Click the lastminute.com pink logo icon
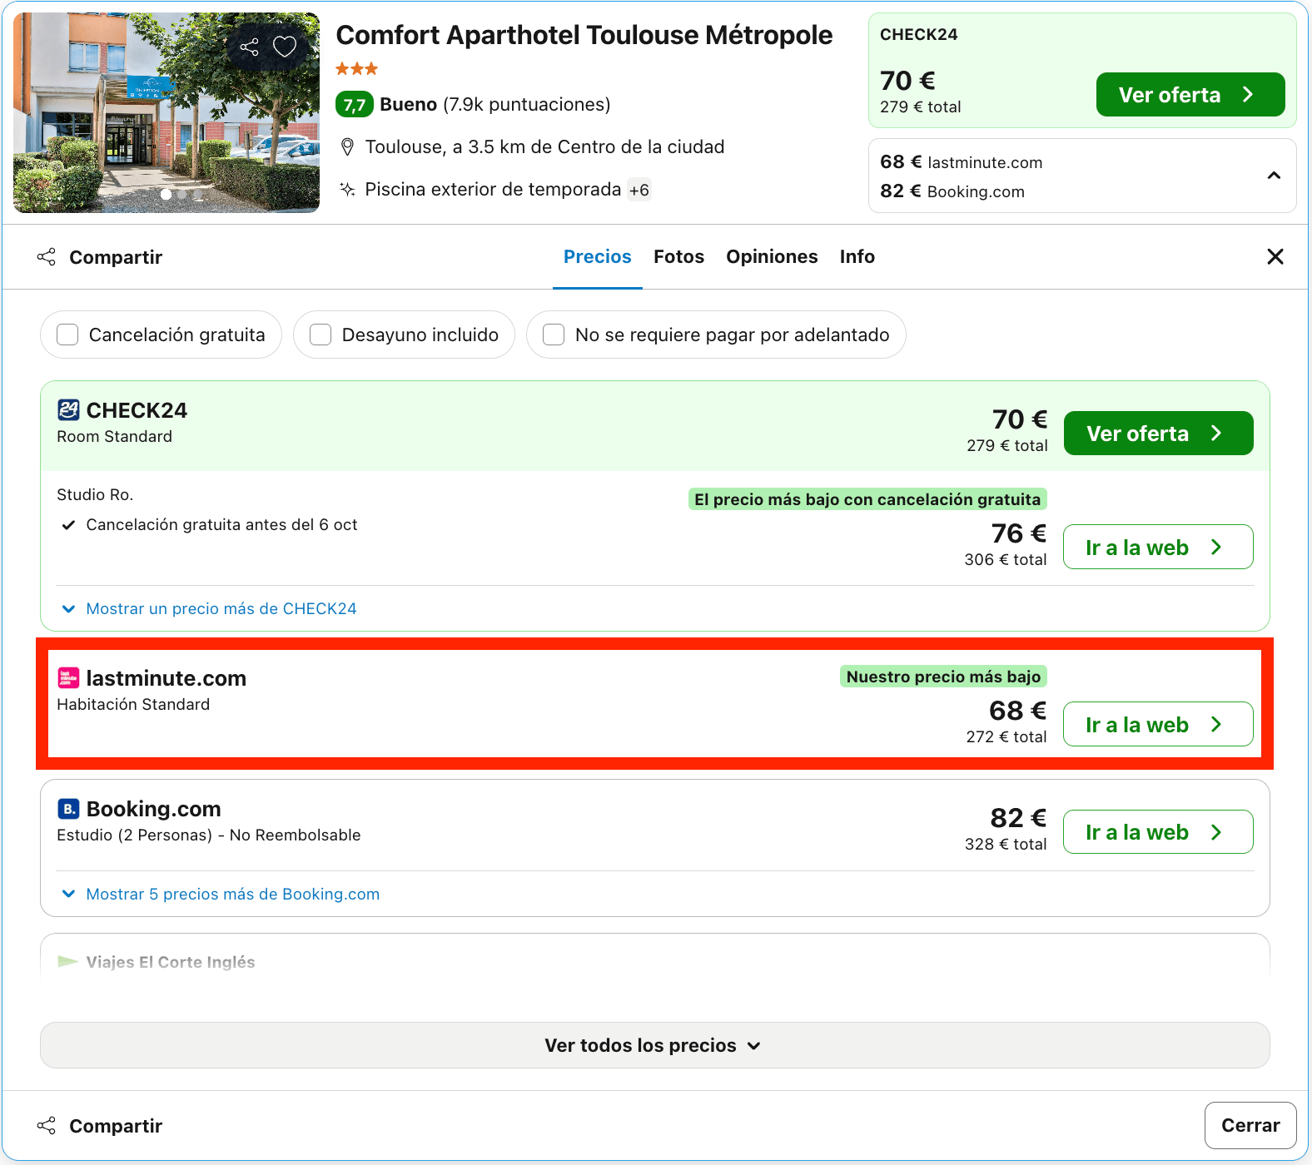This screenshot has width=1312, height=1165. click(68, 678)
